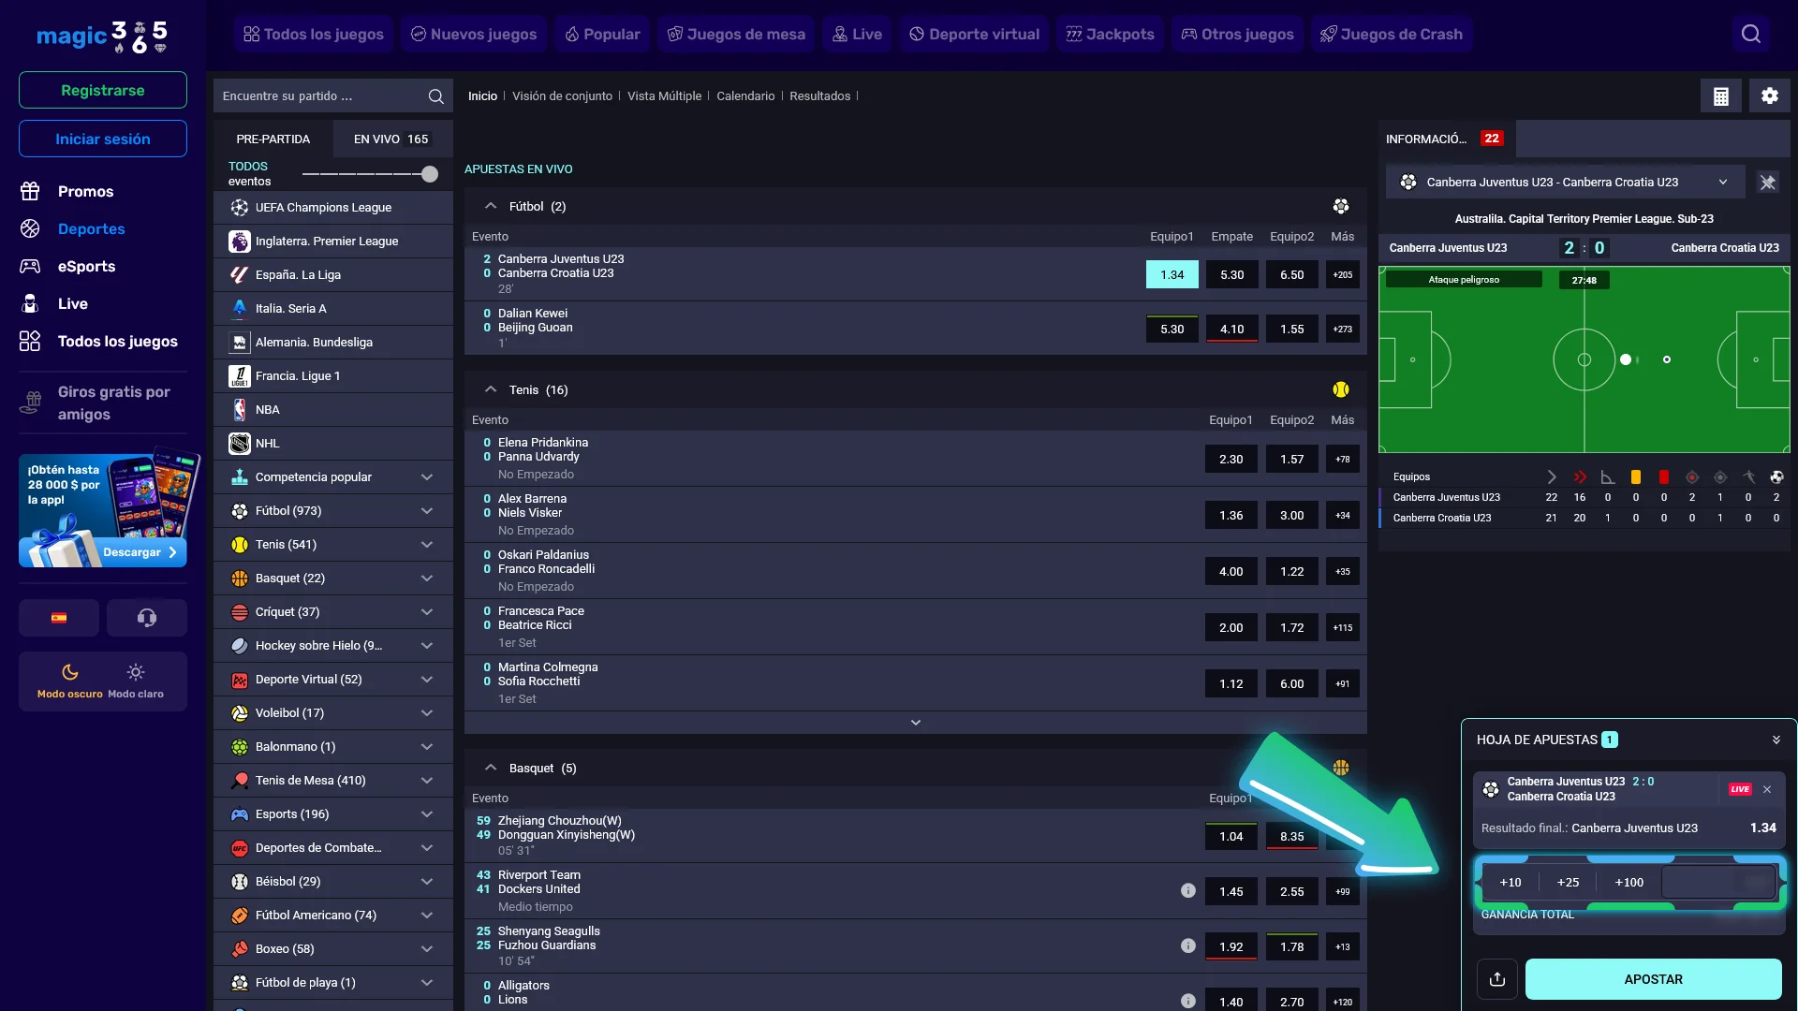Click the pin icon beside match selector
The width and height of the screenshot is (1798, 1011).
(x=1768, y=183)
